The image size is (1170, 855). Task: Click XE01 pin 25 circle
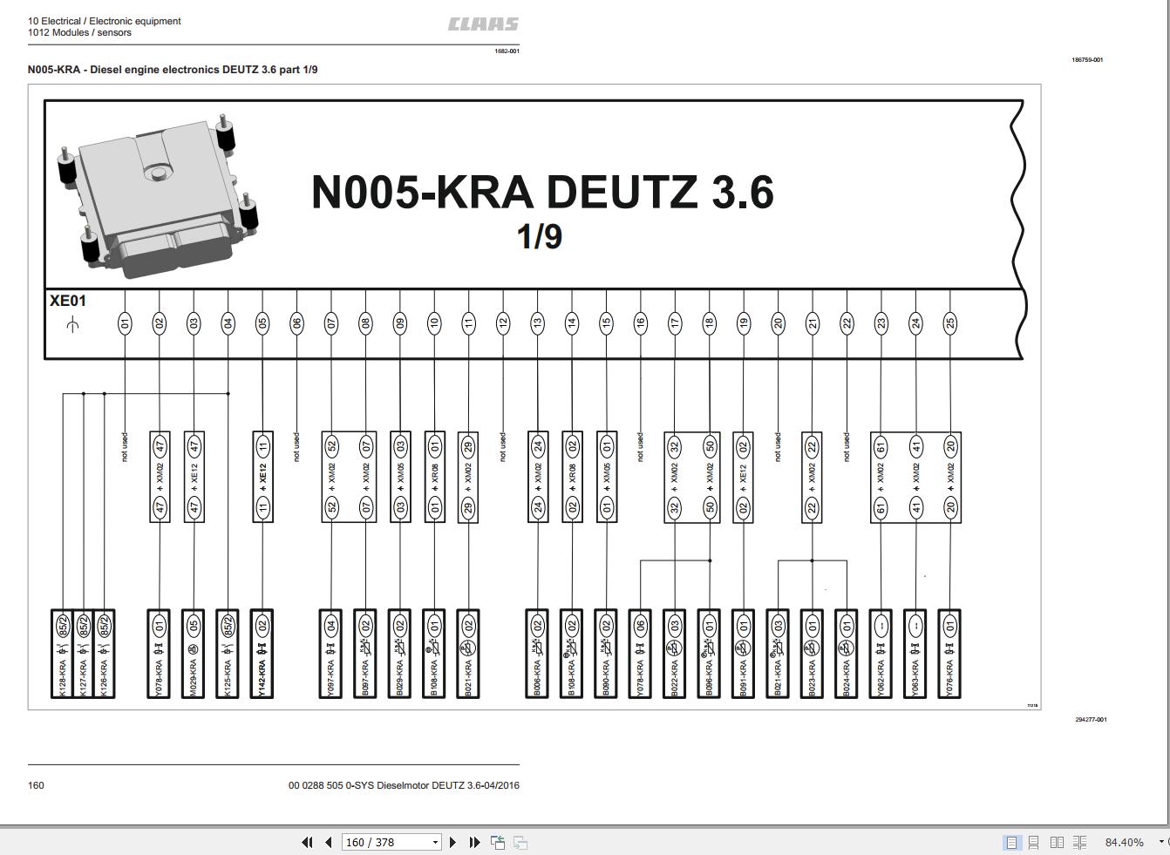click(949, 322)
